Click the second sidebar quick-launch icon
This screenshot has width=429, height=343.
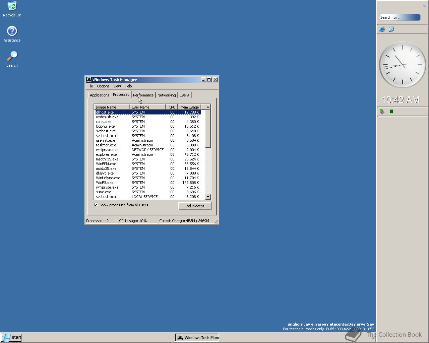391,29
